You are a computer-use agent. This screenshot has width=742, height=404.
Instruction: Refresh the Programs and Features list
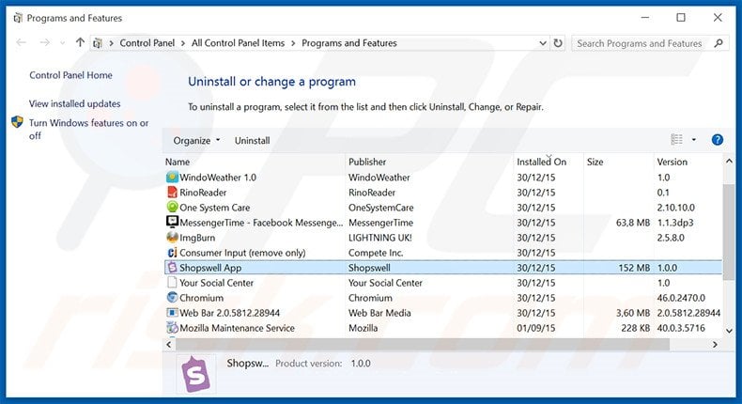point(558,43)
